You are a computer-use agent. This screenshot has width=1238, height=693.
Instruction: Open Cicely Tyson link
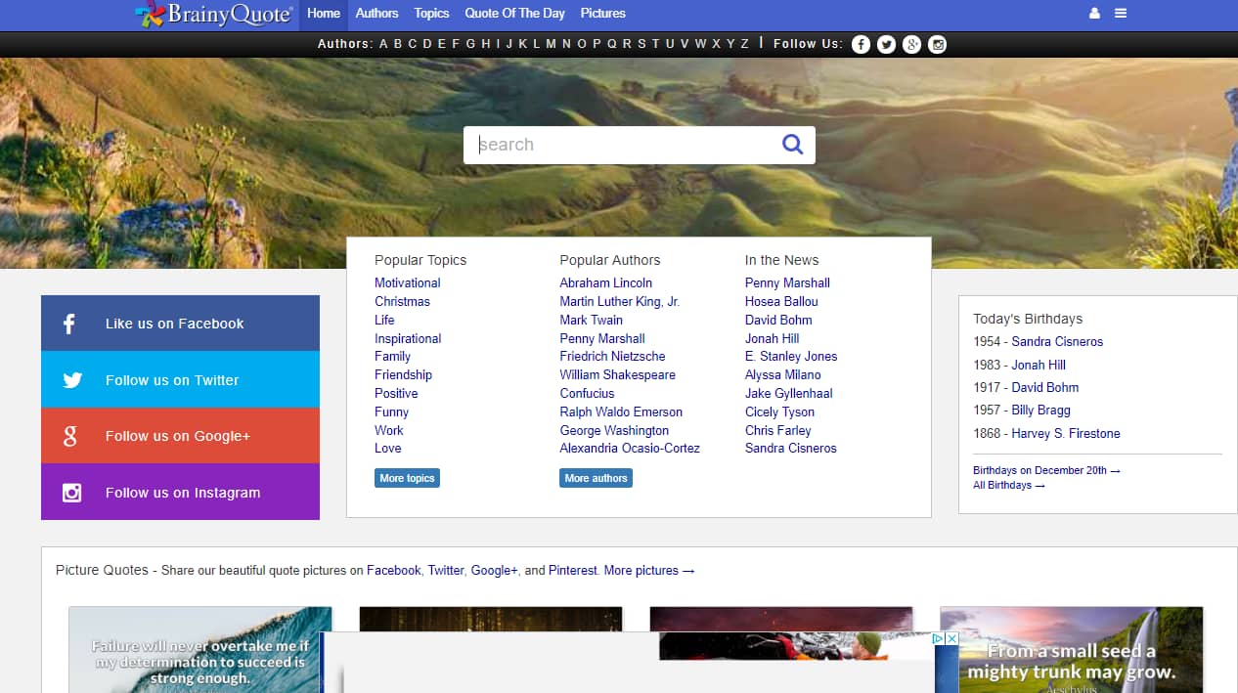(x=780, y=411)
